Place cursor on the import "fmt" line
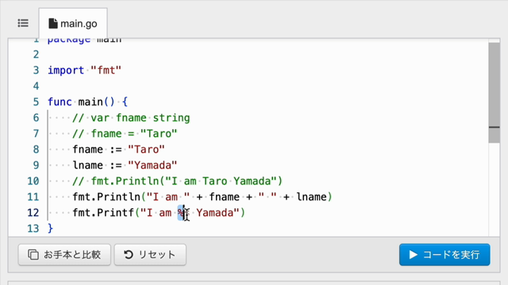 (84, 70)
